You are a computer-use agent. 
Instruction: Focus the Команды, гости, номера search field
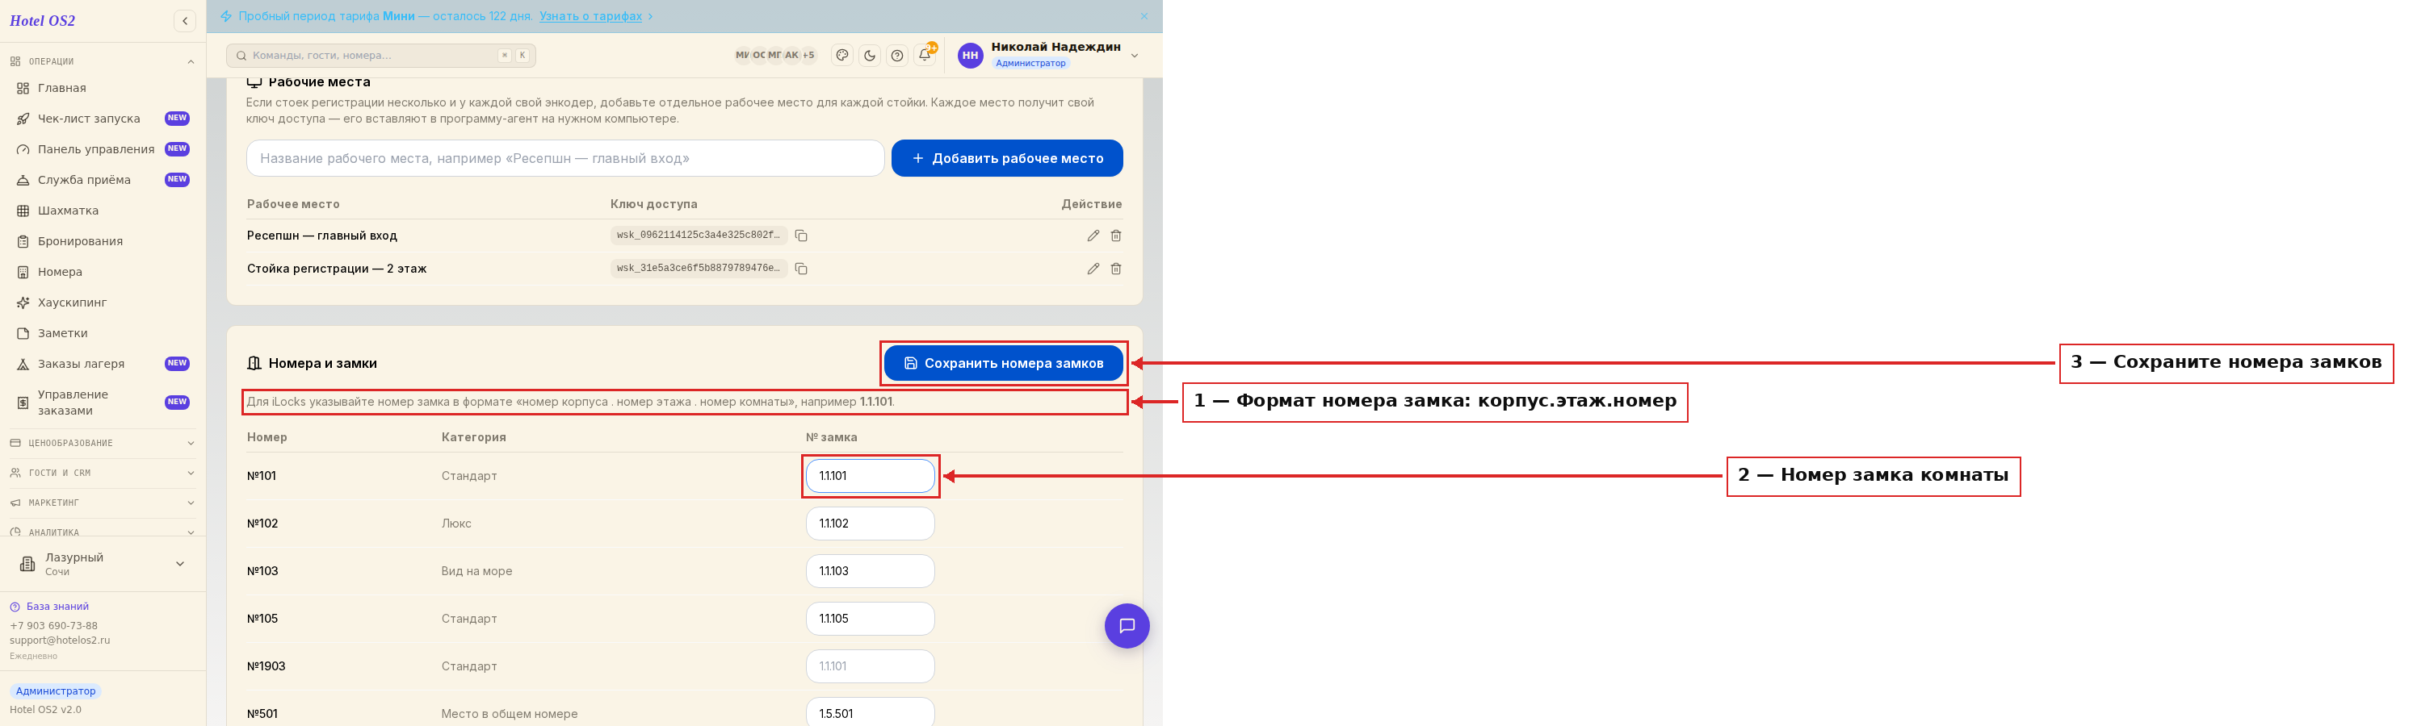tap(381, 55)
